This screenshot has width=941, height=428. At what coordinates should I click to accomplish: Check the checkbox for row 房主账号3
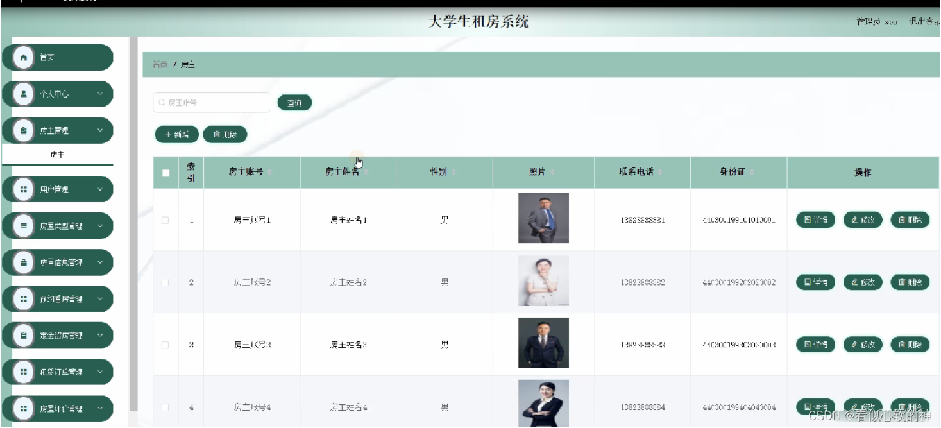165,345
